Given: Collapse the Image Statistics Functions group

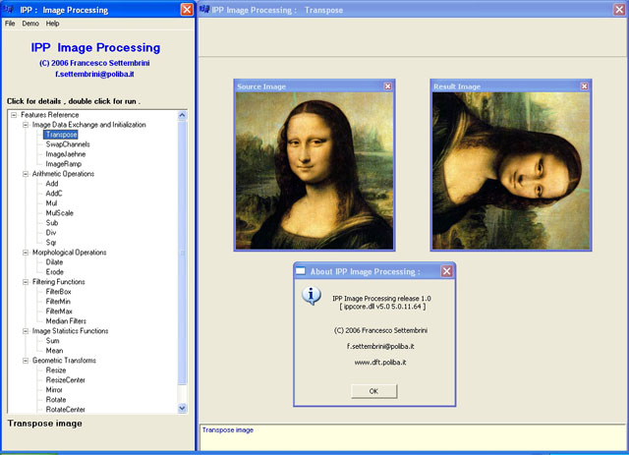Looking at the screenshot, I should point(26,331).
